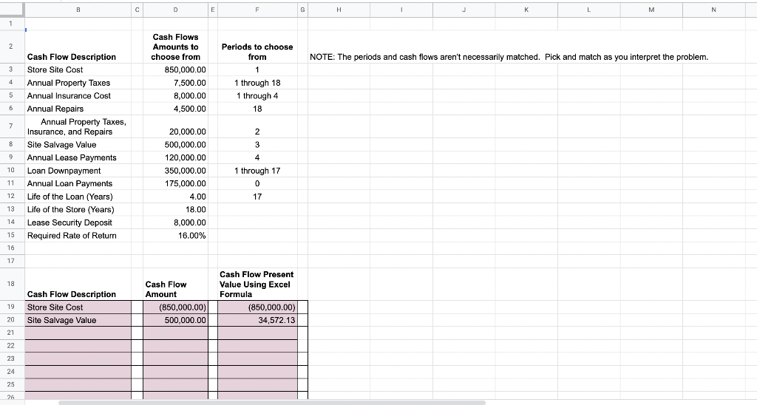The height and width of the screenshot is (405, 757).
Task: Click 'Annual Repairs' cell
Action: tap(78, 109)
